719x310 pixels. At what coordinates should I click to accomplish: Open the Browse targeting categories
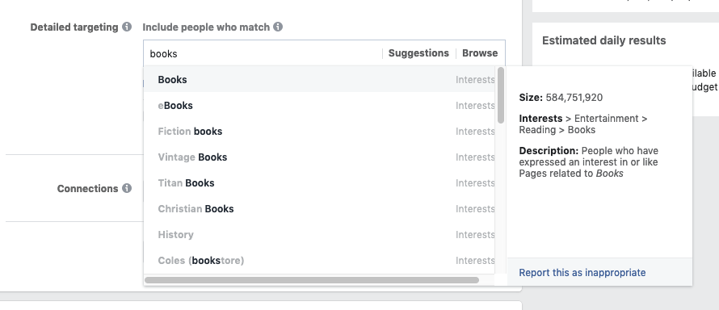pyautogui.click(x=480, y=53)
